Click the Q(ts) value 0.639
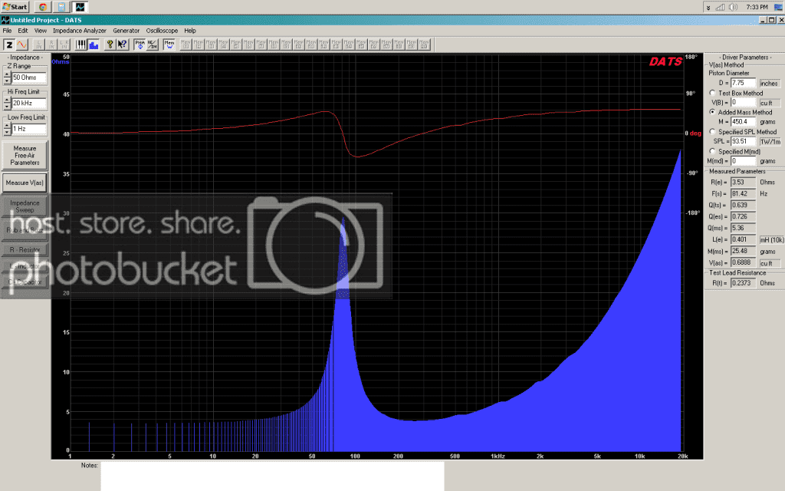The image size is (785, 491). point(743,205)
